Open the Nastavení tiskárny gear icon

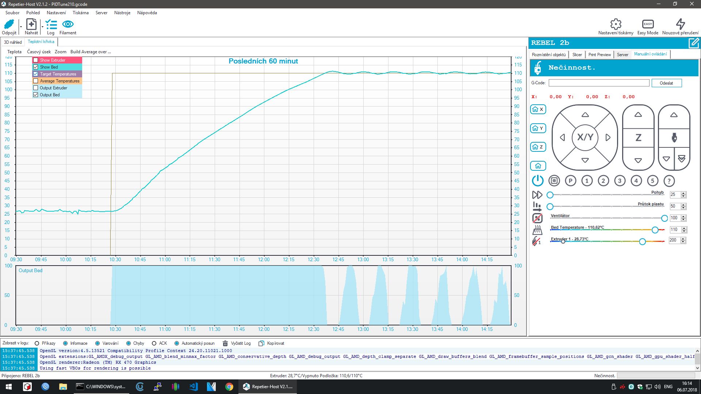pyautogui.click(x=616, y=24)
